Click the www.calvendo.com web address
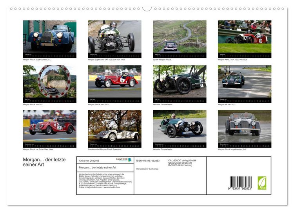 click(112, 187)
